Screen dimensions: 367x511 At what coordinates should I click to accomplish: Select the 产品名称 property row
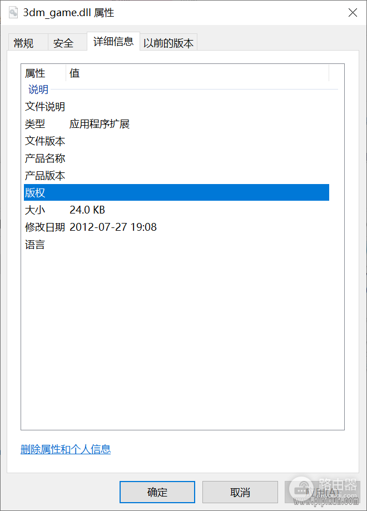(45, 158)
